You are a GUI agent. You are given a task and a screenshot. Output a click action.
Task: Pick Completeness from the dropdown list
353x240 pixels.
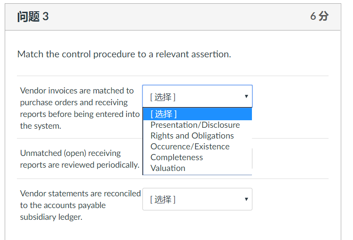pos(197,157)
